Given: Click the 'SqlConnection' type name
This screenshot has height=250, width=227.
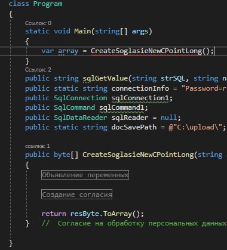Looking at the screenshot, I should click(x=81, y=98).
